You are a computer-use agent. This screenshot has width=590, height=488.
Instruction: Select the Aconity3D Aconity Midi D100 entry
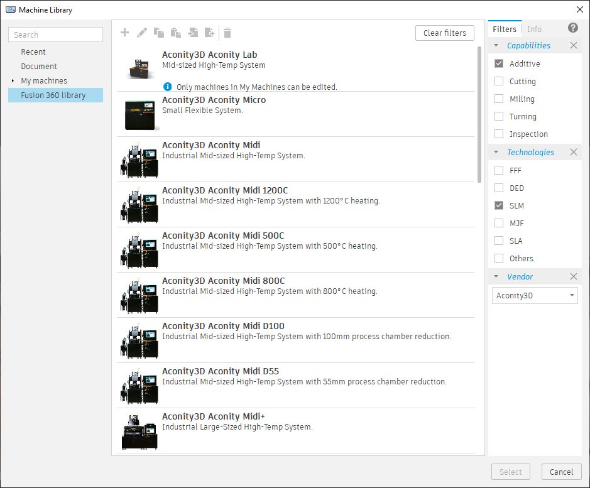295,340
